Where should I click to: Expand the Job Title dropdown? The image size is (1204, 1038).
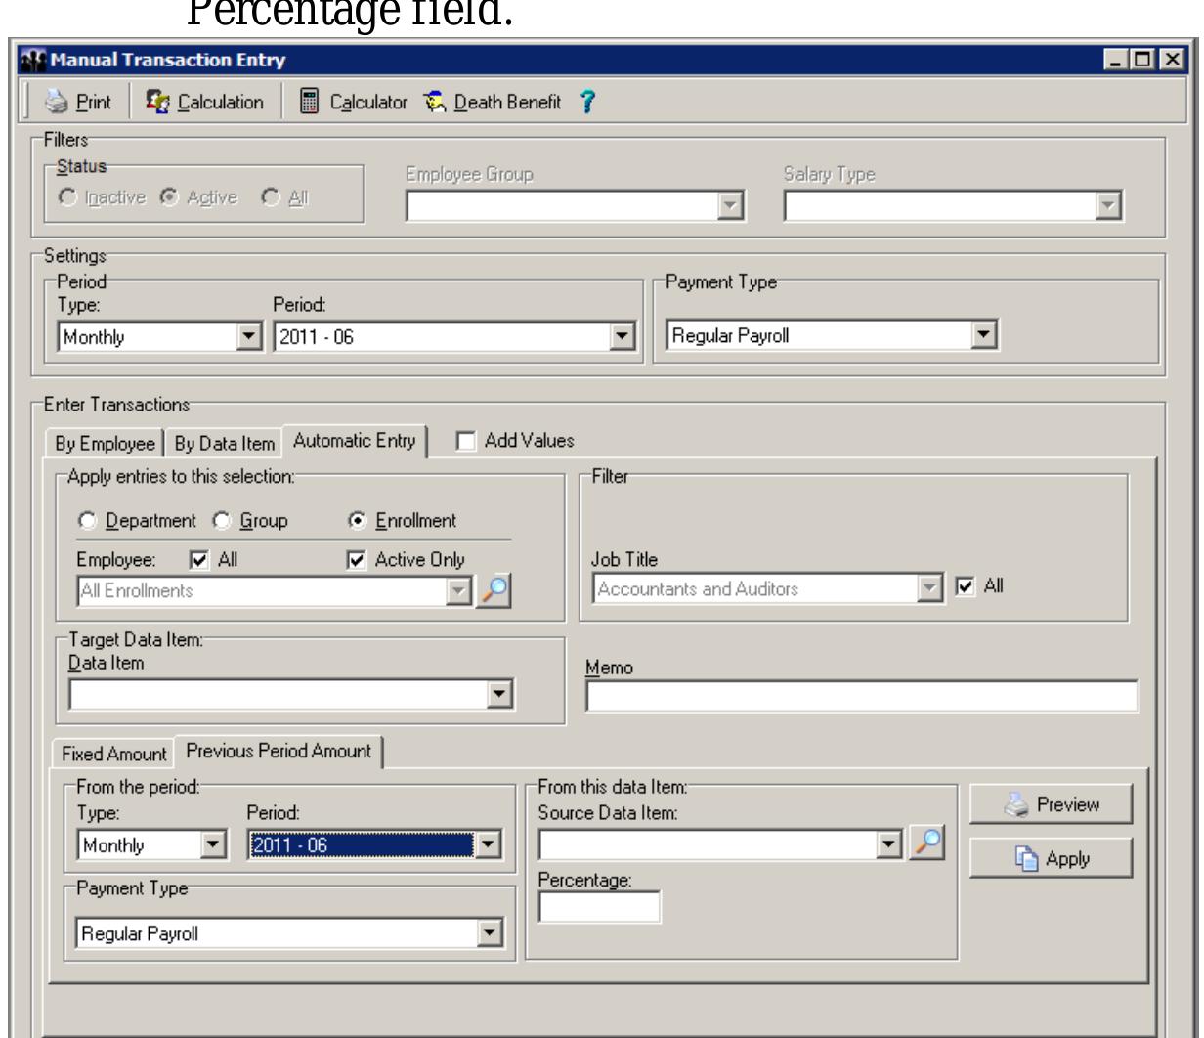(x=929, y=589)
